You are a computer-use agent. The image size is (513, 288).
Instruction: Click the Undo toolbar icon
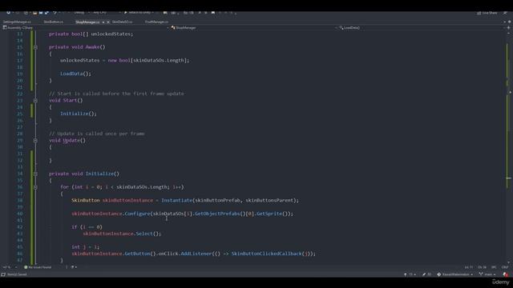55,13
